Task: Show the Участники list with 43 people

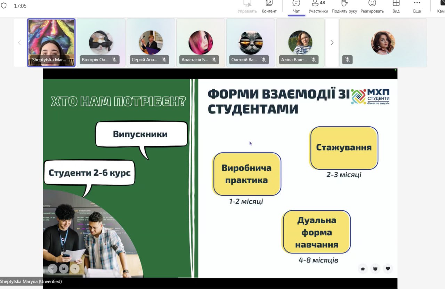Action: (318, 7)
